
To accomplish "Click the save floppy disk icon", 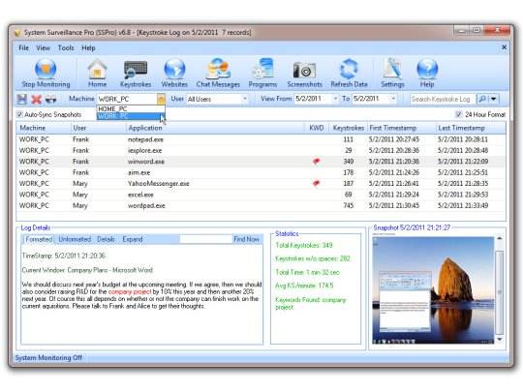I will pyautogui.click(x=22, y=99).
